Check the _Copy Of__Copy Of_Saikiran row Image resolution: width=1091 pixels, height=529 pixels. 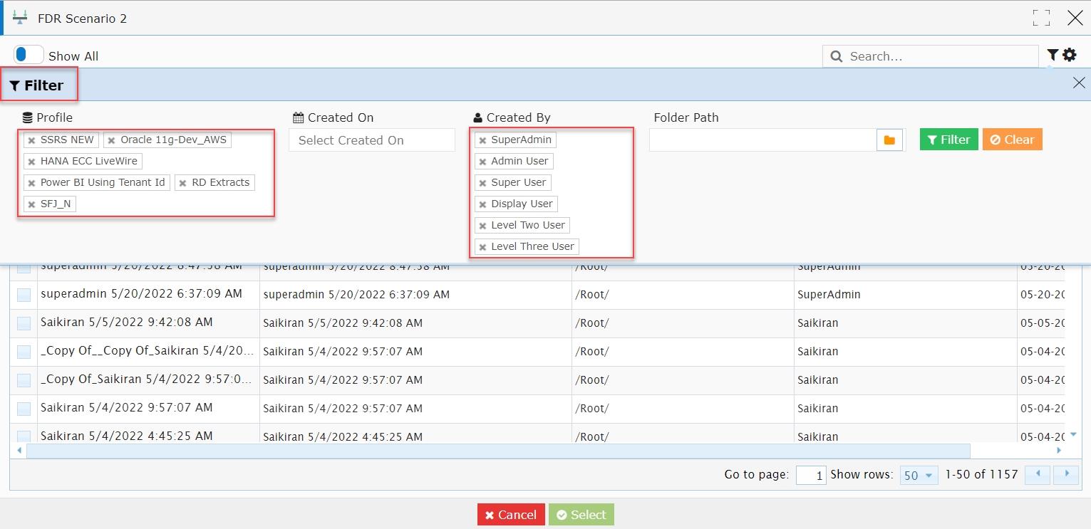24,352
